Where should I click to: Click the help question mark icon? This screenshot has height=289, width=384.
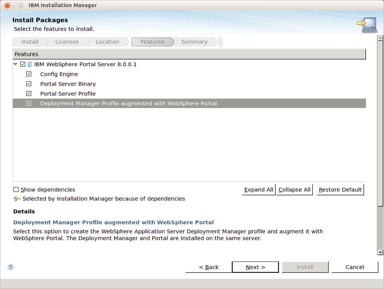point(11,267)
